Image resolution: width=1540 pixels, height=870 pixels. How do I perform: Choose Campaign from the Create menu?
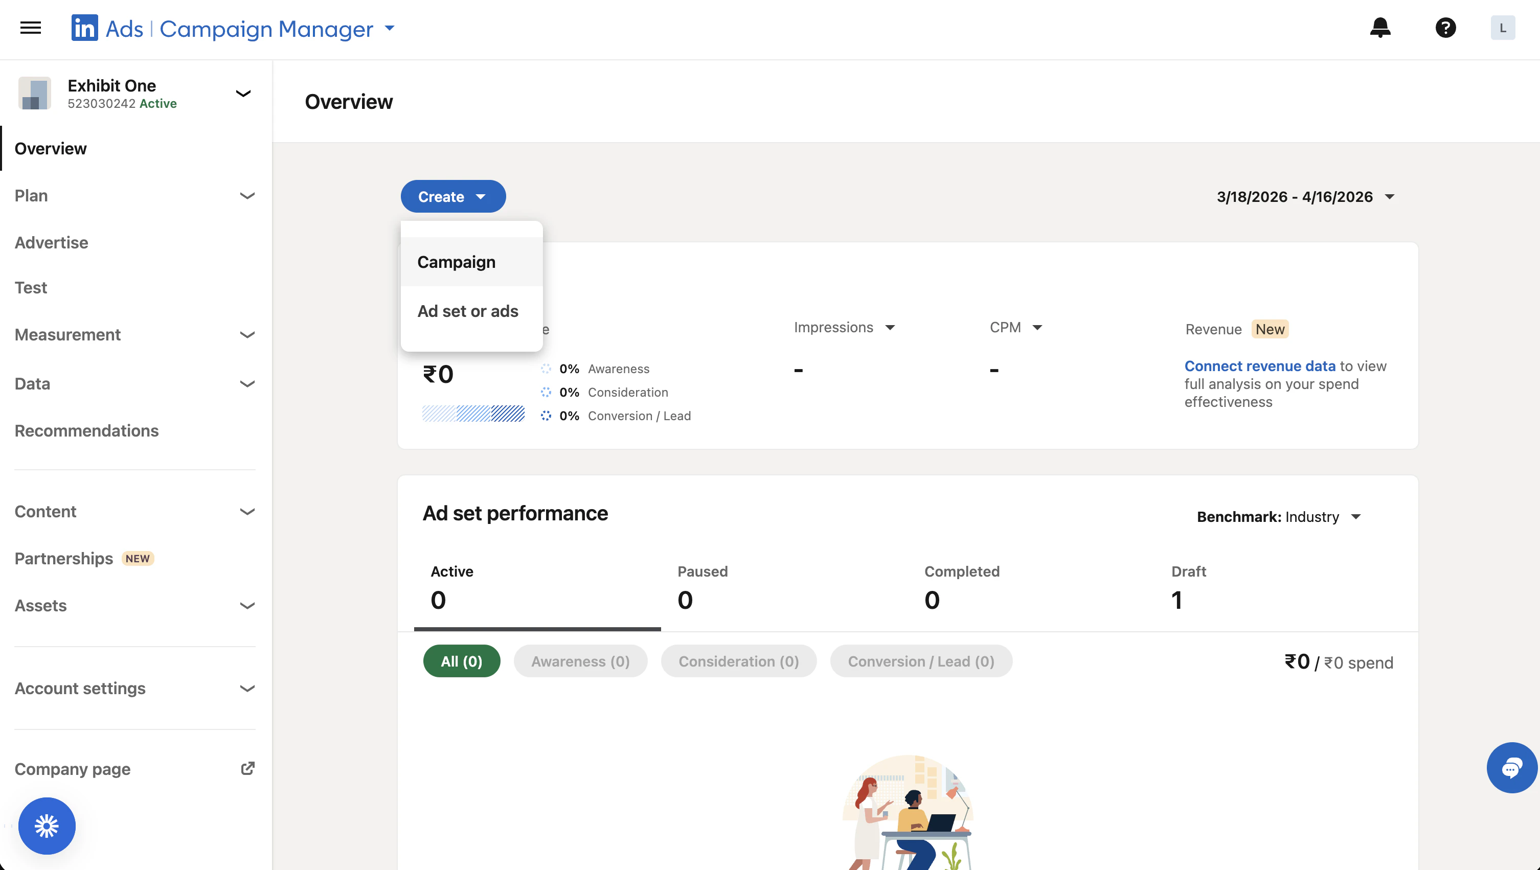coord(456,262)
